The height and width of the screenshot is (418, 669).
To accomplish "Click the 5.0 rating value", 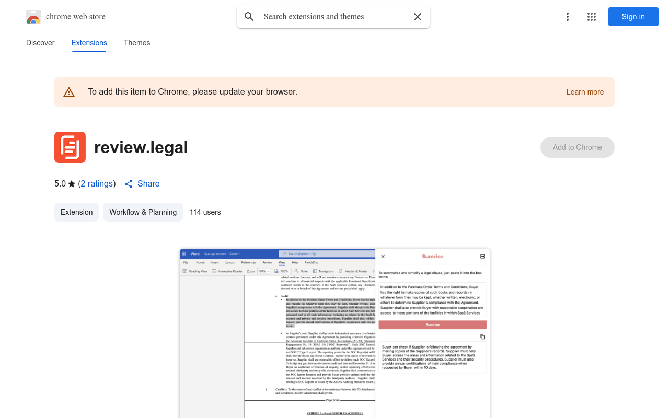I will [x=60, y=184].
